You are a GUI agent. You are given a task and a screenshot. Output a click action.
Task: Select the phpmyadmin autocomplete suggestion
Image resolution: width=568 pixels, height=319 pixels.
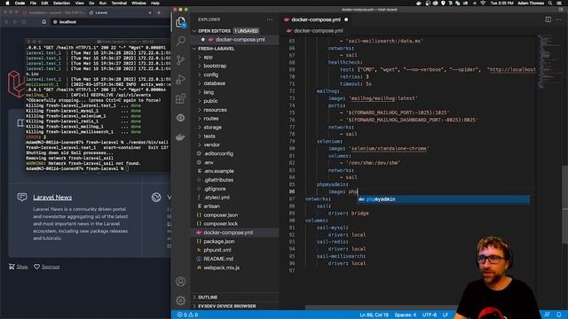tap(444, 199)
